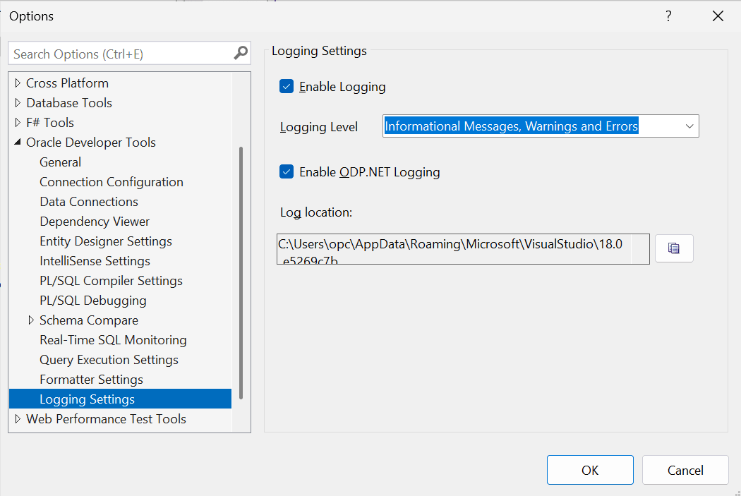Open dialog help with the question mark

668,16
